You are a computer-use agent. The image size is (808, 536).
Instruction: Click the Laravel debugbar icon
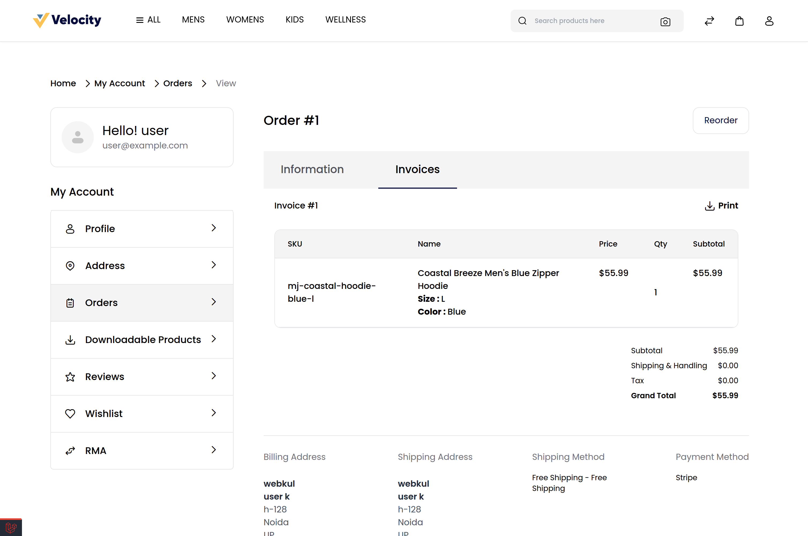[11, 527]
